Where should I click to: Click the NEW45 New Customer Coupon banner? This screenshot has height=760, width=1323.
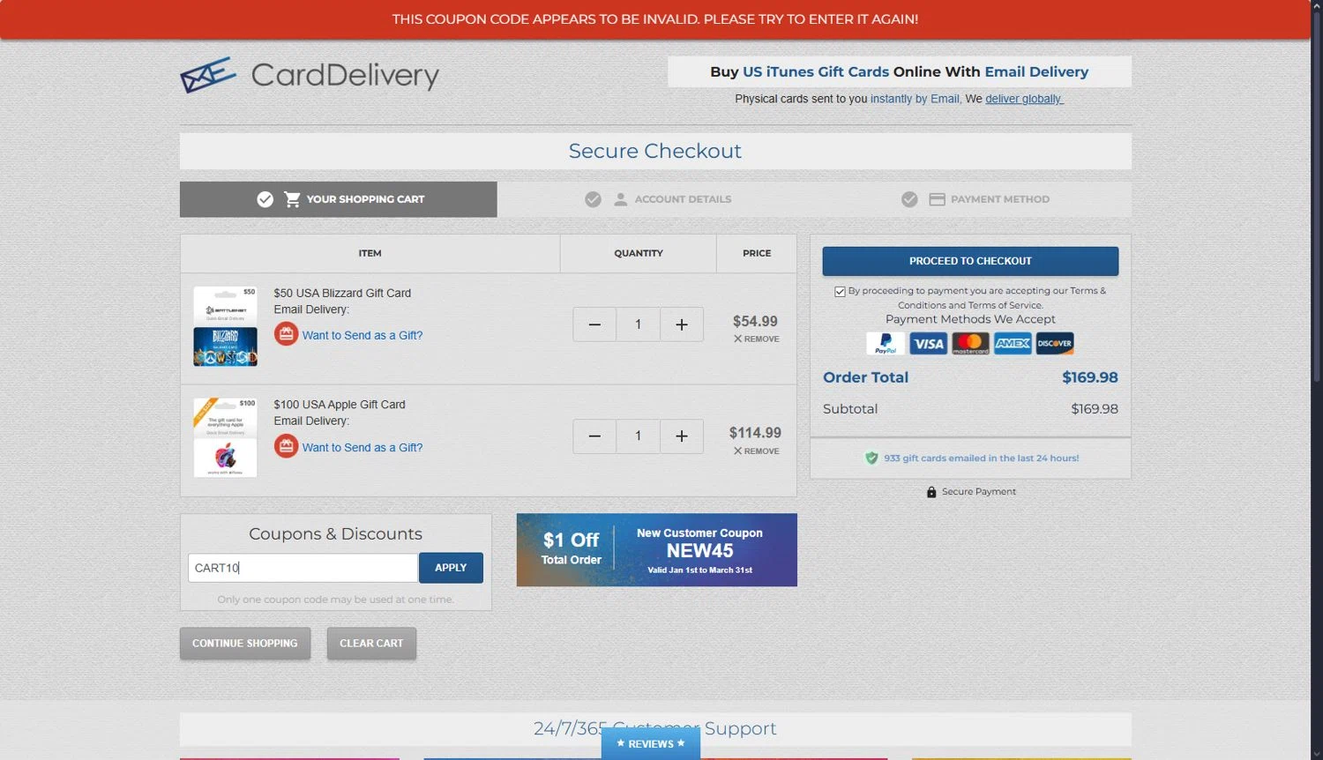click(657, 550)
